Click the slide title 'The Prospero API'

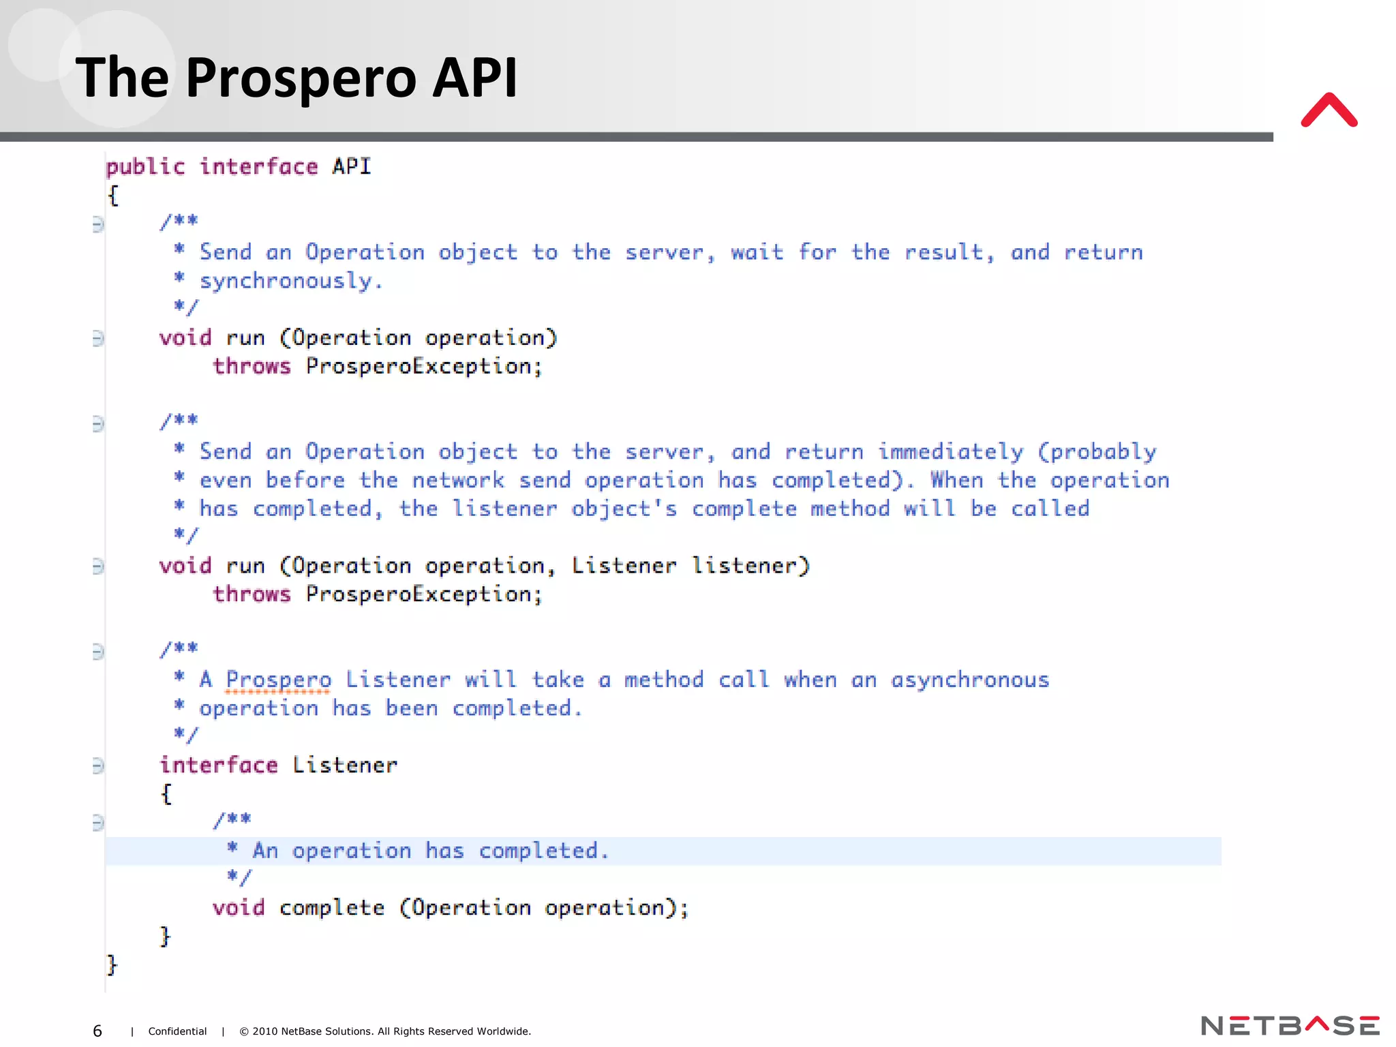(x=297, y=78)
